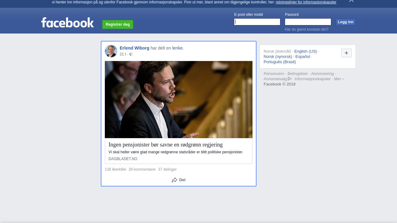Image resolution: width=397 pixels, height=223 pixels.
Task: Click the Passord input field
Action: [308, 22]
